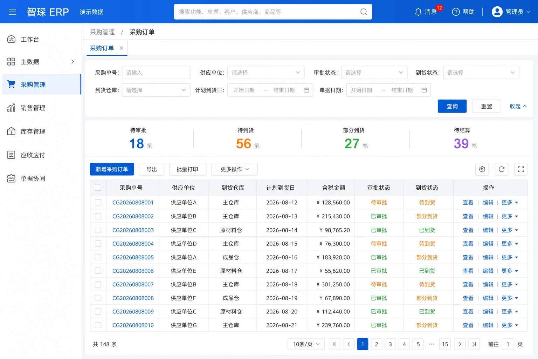Go to the next page
The height and width of the screenshot is (359, 538).
[460, 344]
